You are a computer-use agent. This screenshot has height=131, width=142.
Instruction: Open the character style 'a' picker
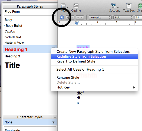(x=80, y=17)
